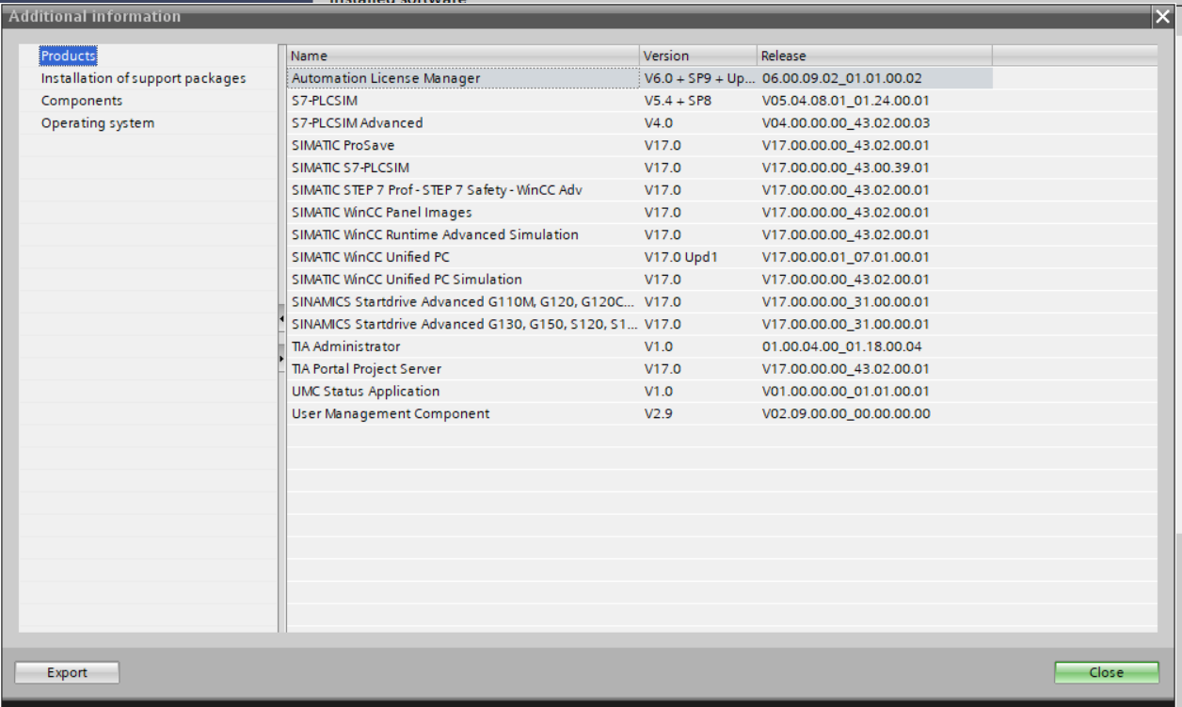The width and height of the screenshot is (1182, 707).
Task: Sort by the Release column header
Action: coord(874,56)
